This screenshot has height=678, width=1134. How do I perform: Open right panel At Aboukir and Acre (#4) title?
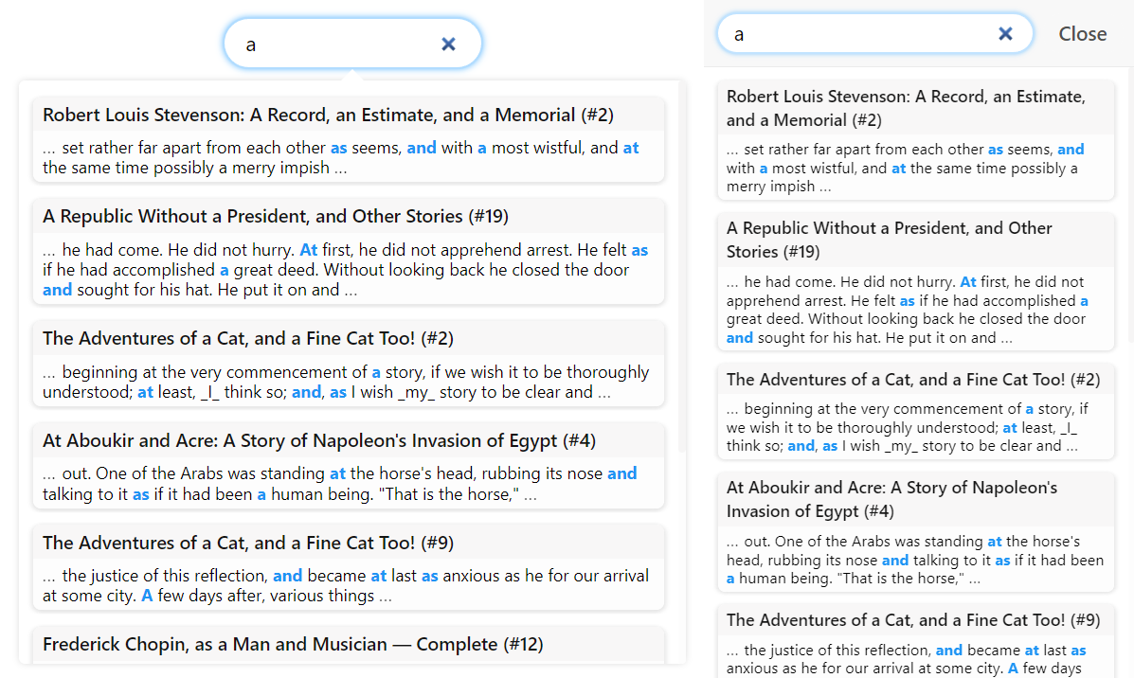tap(891, 499)
